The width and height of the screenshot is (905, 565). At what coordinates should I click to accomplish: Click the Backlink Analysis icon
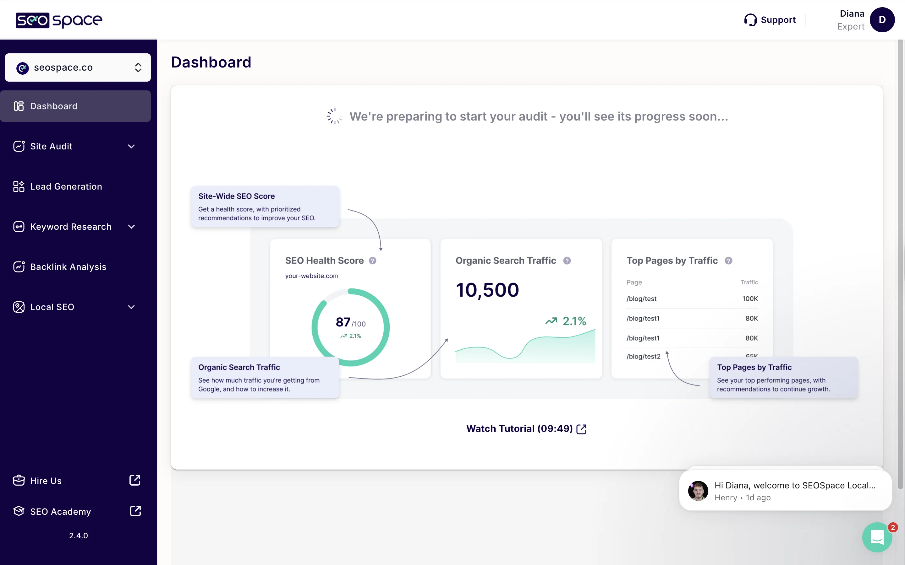coord(19,267)
